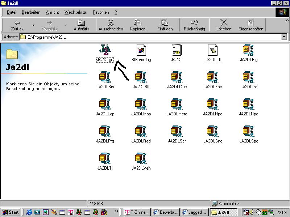The image size is (290, 217).
Task: Open the ? help menu
Action: (116, 12)
